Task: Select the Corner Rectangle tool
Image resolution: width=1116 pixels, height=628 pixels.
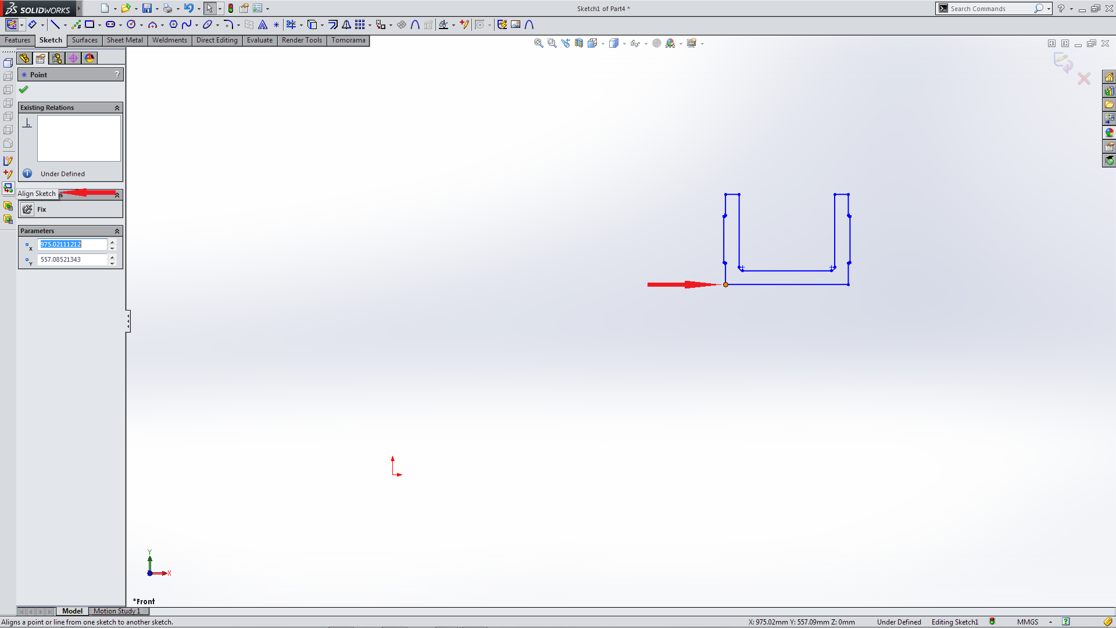Action: [90, 24]
